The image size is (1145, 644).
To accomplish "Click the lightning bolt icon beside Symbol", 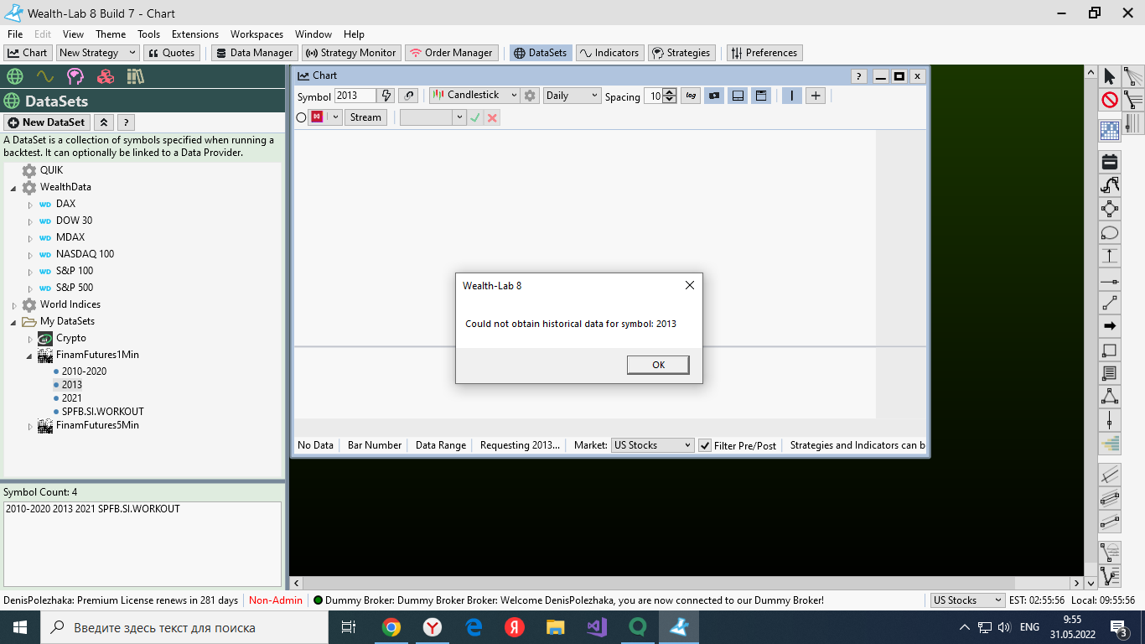I will (x=386, y=96).
